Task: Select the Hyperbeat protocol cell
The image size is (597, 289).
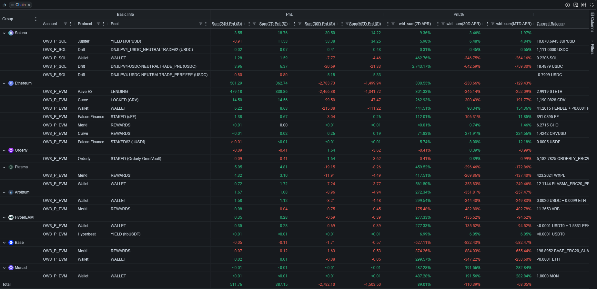Action: (86, 234)
